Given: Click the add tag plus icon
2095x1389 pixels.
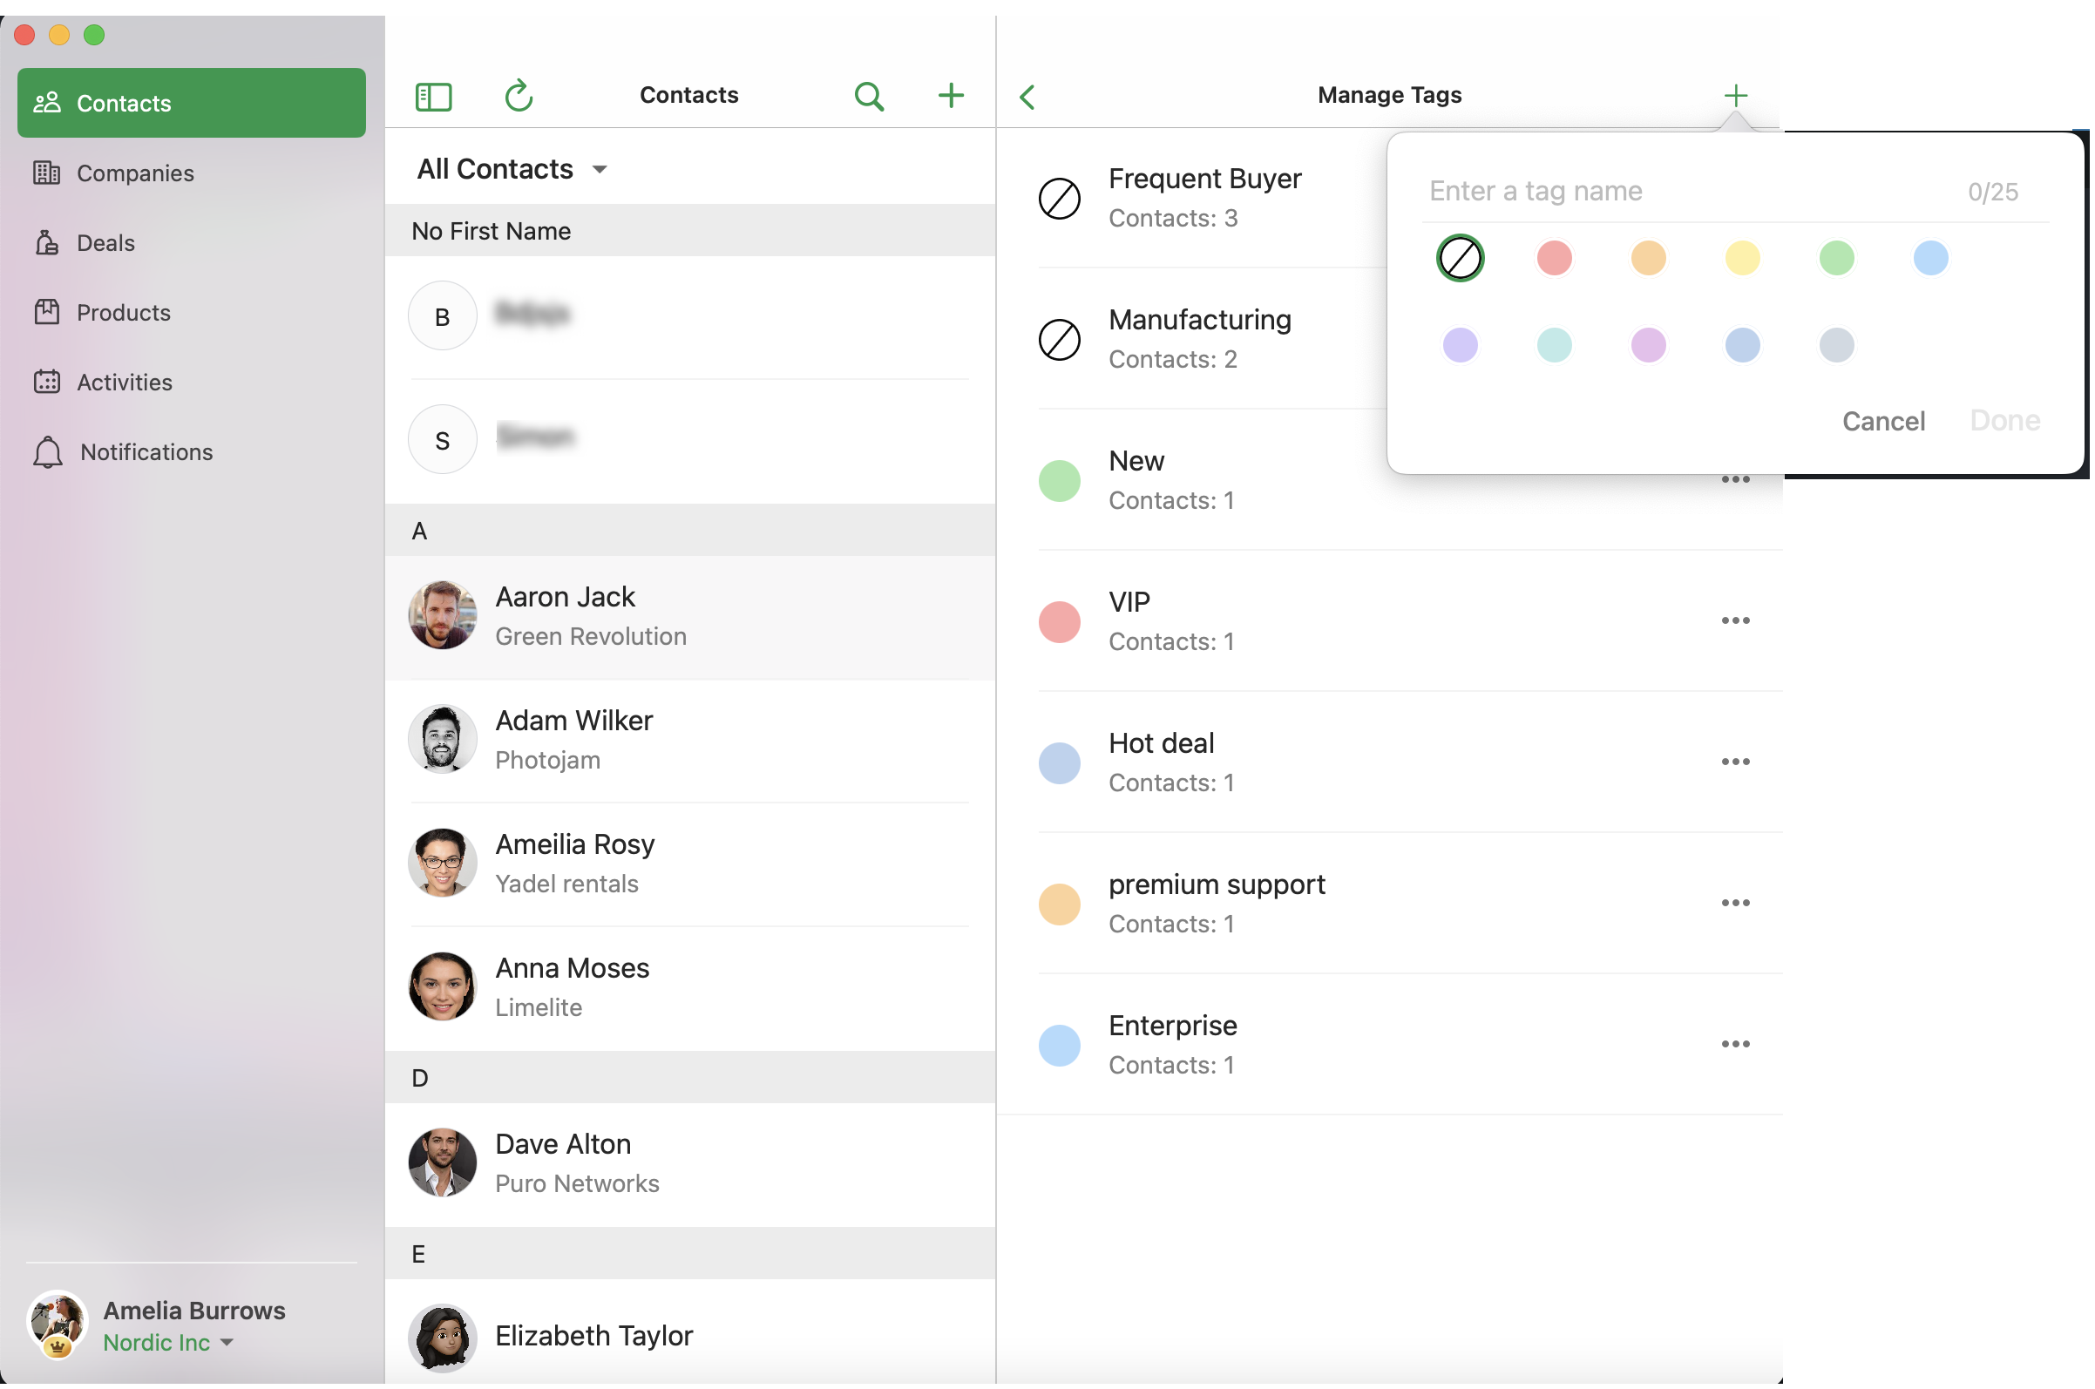Looking at the screenshot, I should coord(1735,95).
